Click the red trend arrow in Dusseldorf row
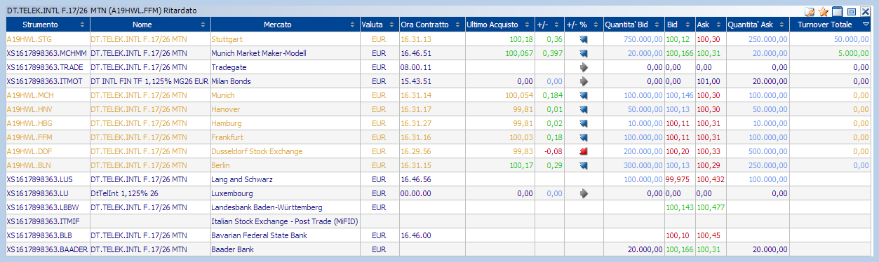This screenshot has height=262, width=879. (x=583, y=151)
